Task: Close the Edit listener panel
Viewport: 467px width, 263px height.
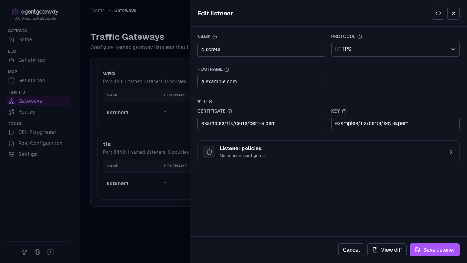Action: [x=454, y=13]
